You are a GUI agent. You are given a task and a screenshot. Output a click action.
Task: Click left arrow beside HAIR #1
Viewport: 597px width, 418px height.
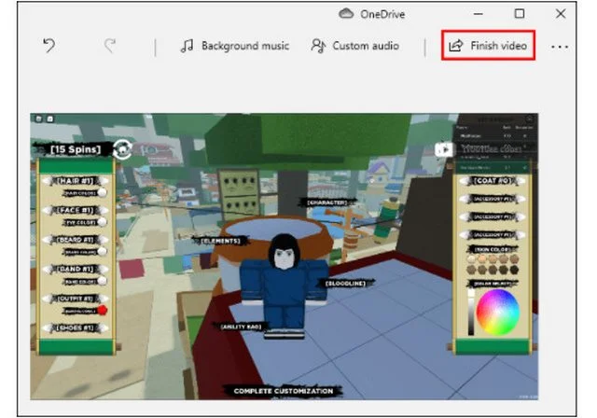[x=48, y=181]
